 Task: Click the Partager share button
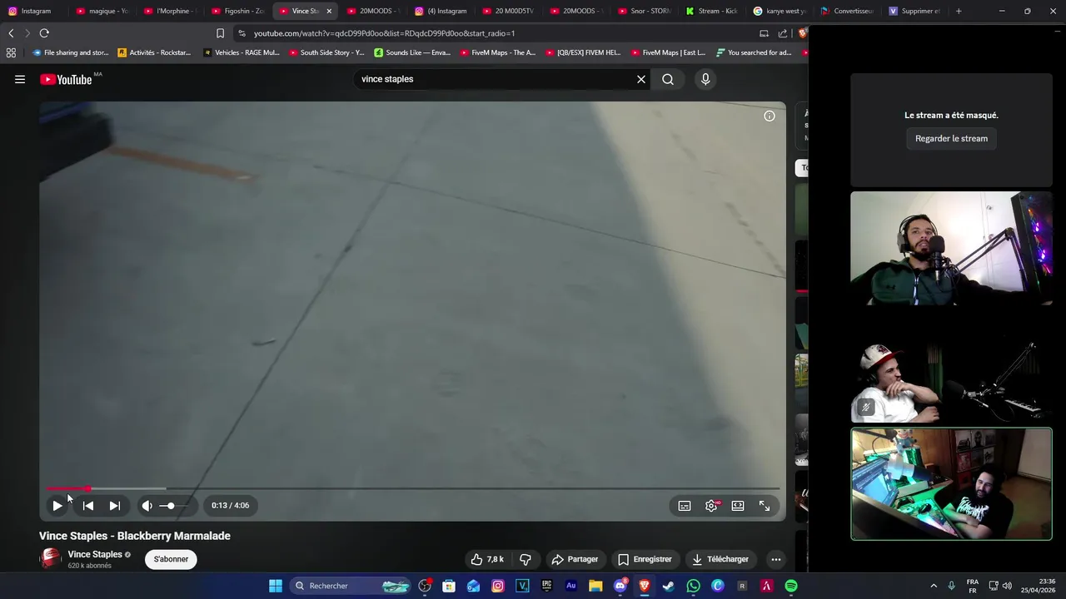575,559
